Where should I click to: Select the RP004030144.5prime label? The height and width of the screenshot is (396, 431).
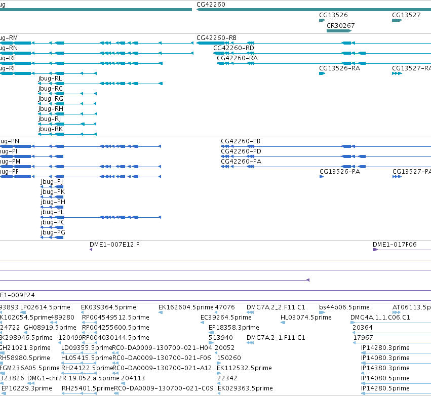click(115, 338)
